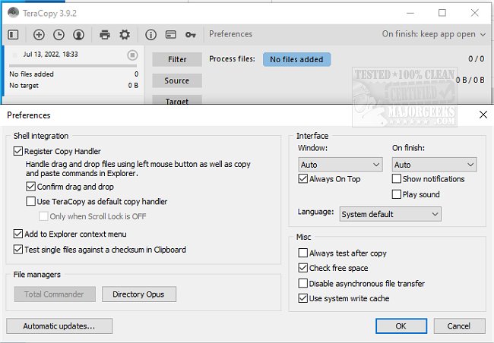Click the Target tab button
Viewport: 494px width, 343px height.
pyautogui.click(x=177, y=99)
